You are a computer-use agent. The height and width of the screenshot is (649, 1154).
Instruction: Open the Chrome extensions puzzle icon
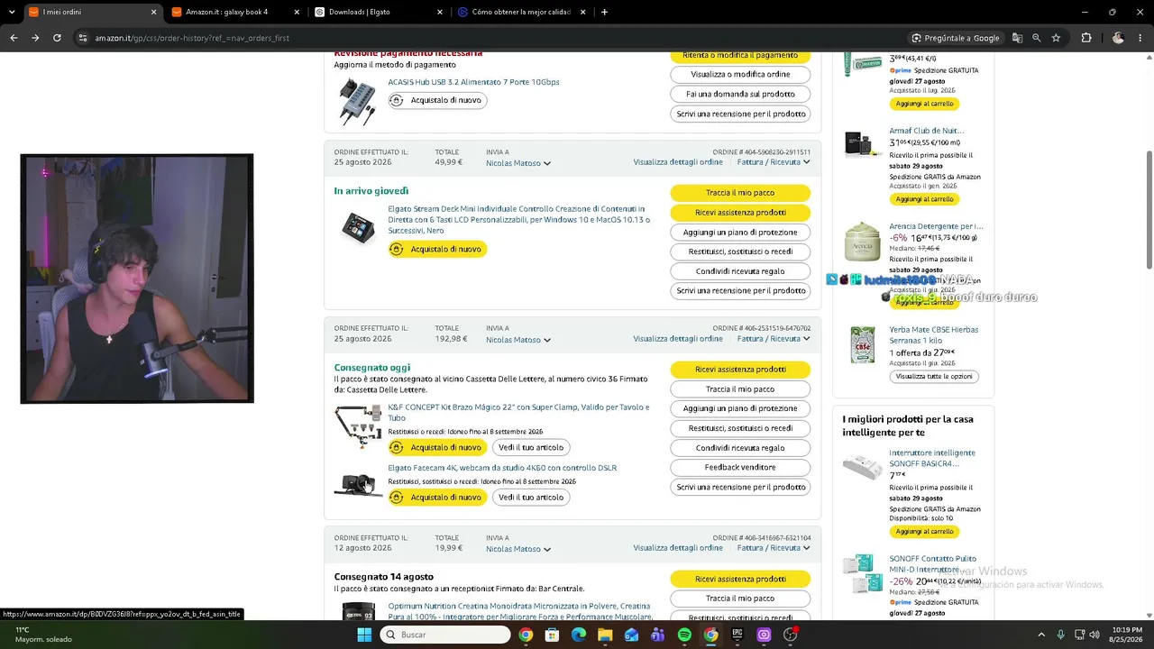[x=1086, y=38]
